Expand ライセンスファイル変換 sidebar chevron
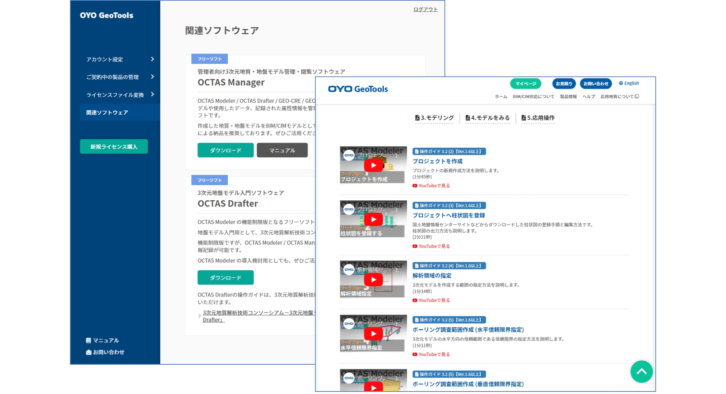726x394 pixels. [x=152, y=94]
